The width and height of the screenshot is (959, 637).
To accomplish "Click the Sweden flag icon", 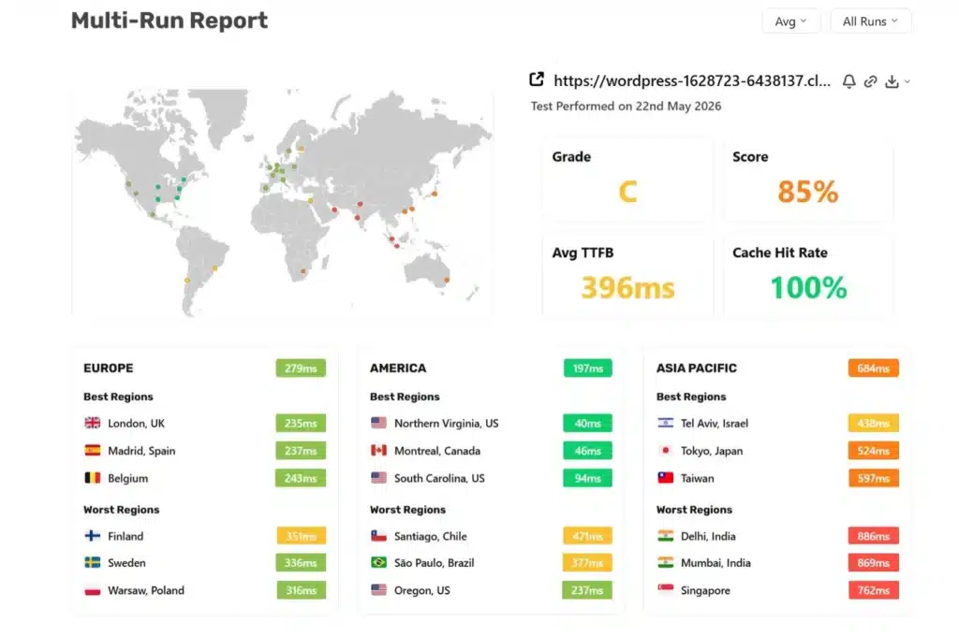I will click(x=93, y=562).
